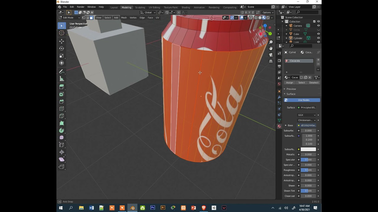Show the hidden Circle object
378x212 pixels.
(318, 30)
